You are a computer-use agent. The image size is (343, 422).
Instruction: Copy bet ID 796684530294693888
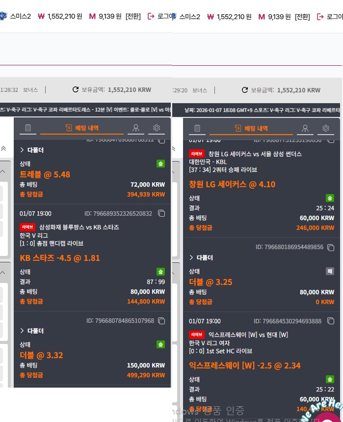pyautogui.click(x=331, y=321)
